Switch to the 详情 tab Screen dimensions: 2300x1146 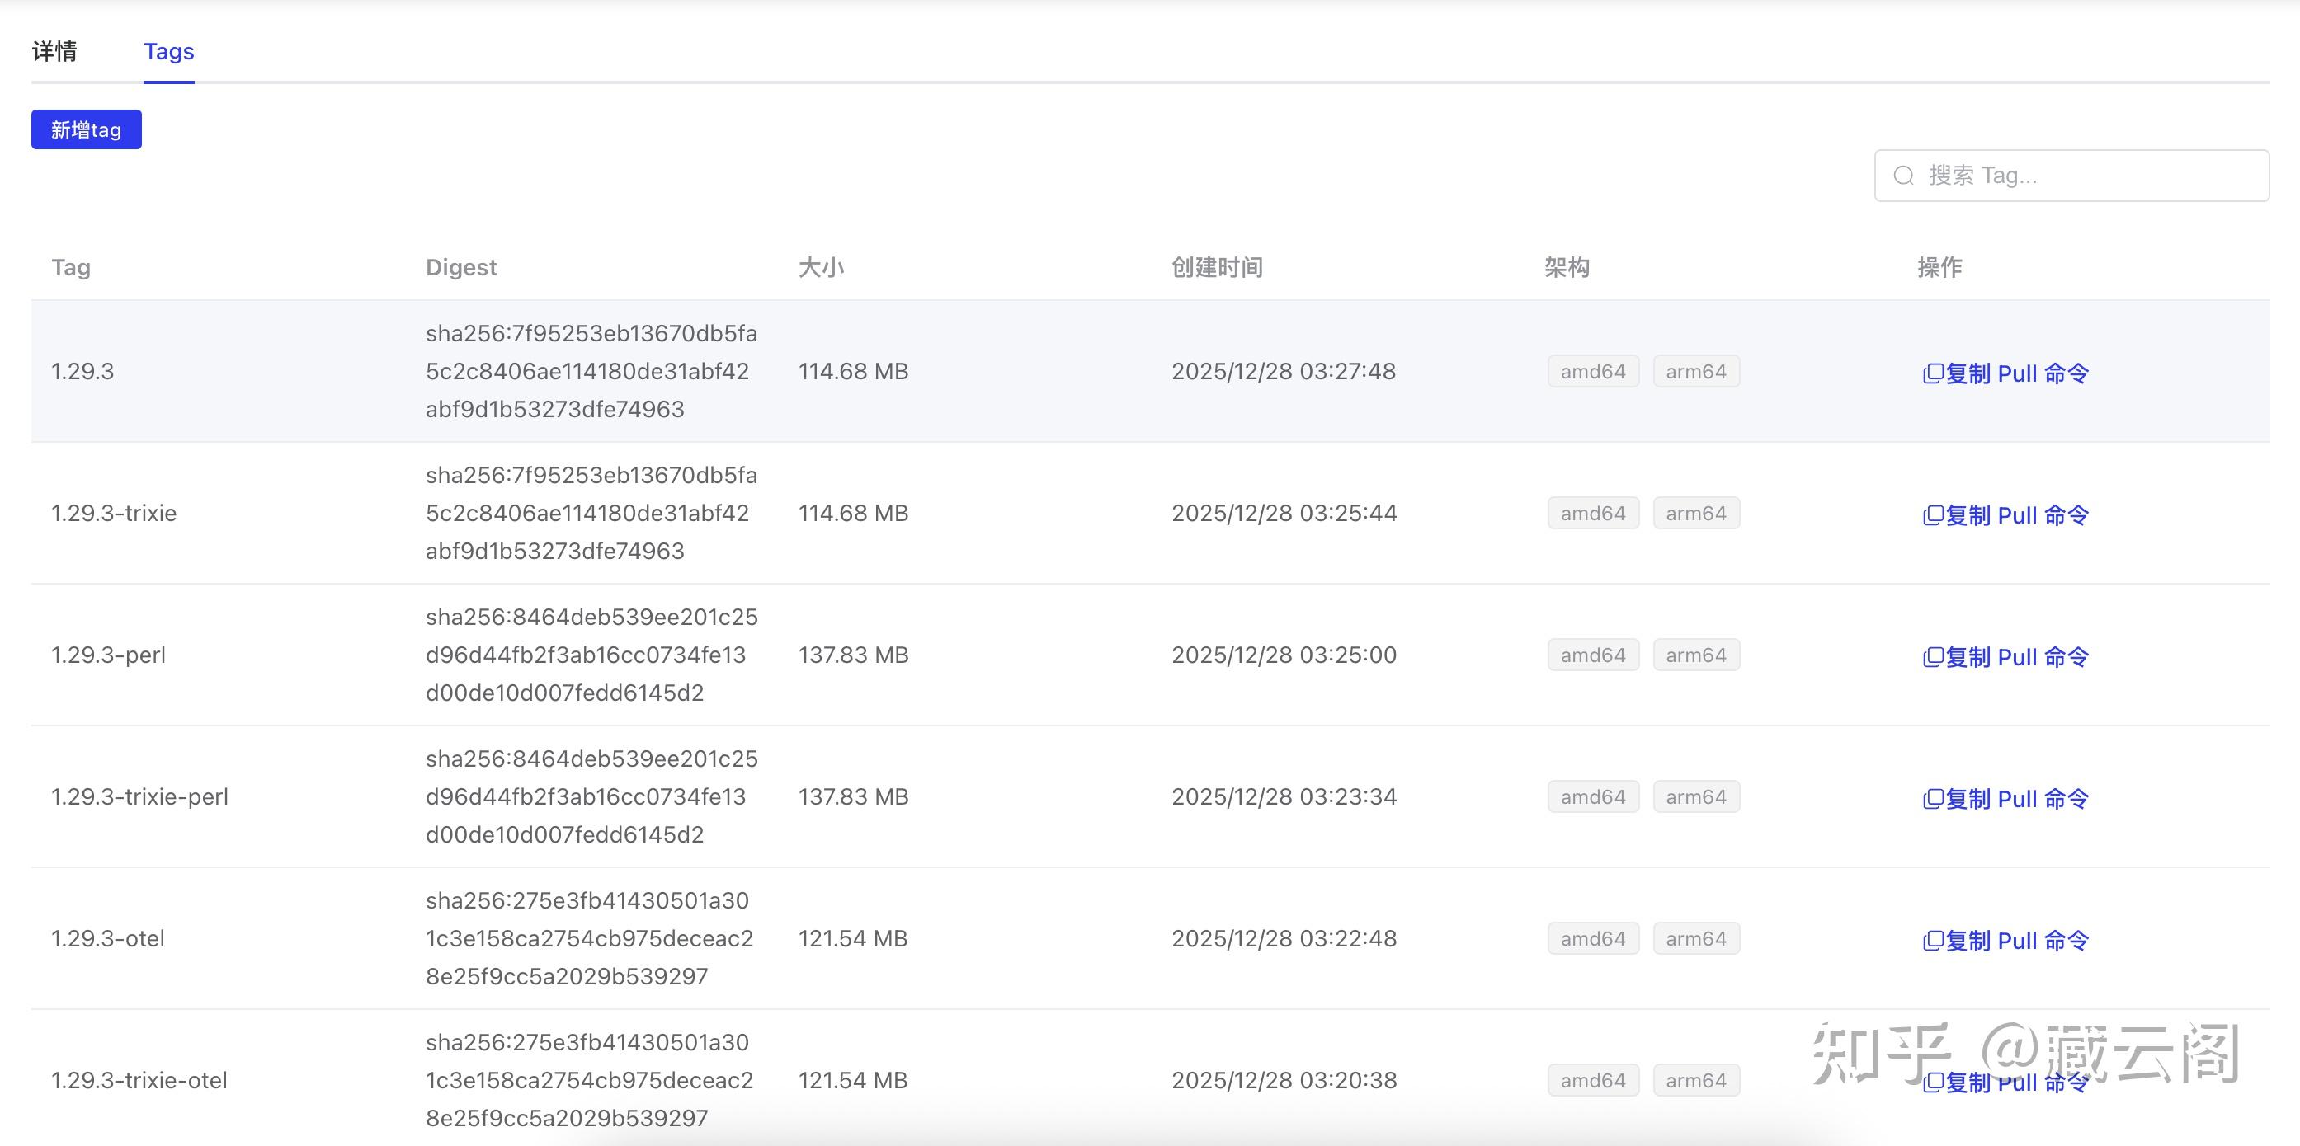[x=54, y=52]
